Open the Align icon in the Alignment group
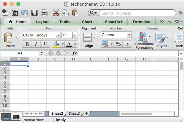Viewport: 184px width, 123px height. pos(87,37)
